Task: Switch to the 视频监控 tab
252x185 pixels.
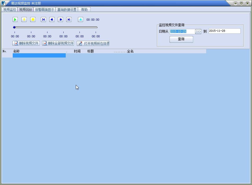Action: click(10, 10)
